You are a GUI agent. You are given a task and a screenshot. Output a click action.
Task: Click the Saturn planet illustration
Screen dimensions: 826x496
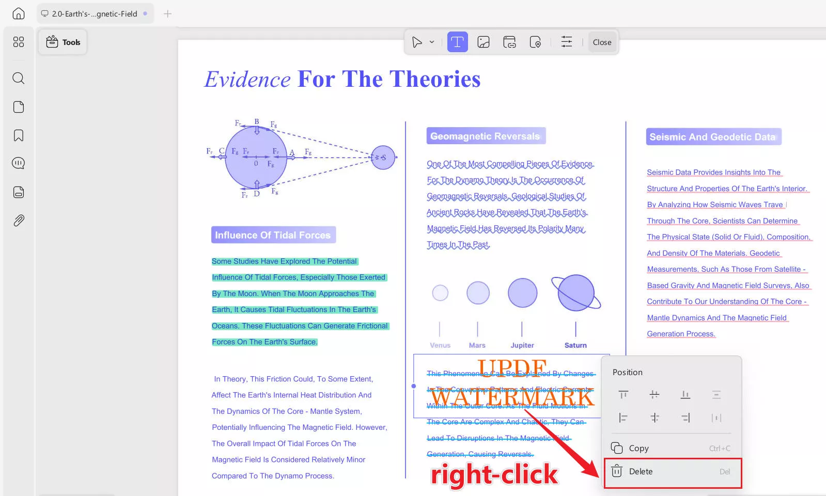coord(575,293)
